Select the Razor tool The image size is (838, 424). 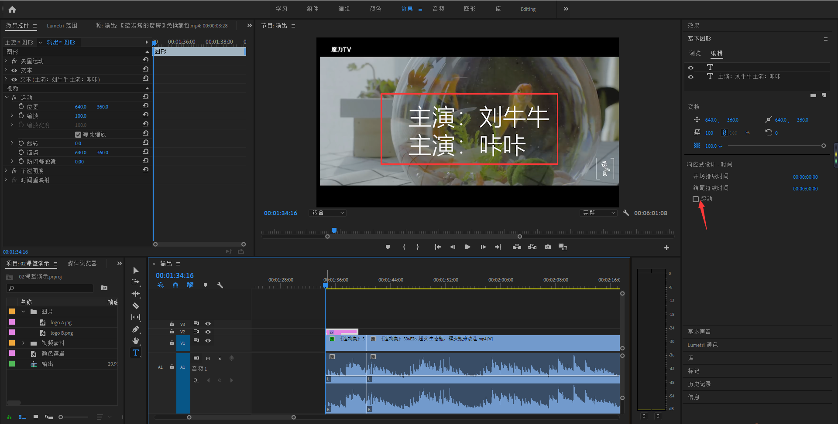136,305
